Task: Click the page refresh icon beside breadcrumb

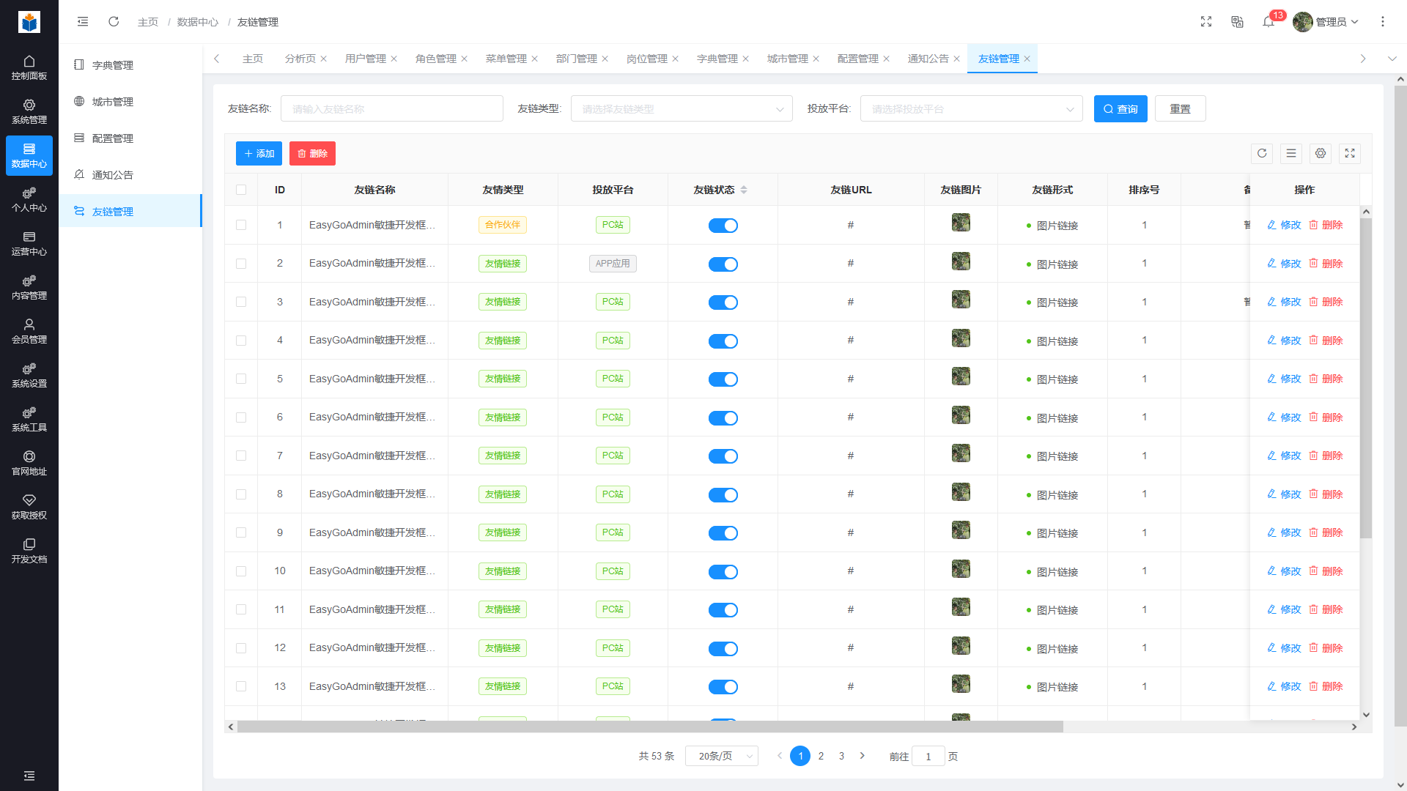Action: [x=114, y=22]
